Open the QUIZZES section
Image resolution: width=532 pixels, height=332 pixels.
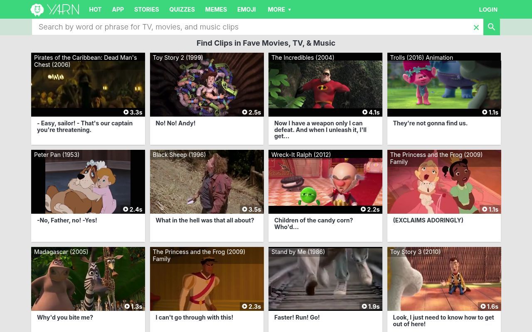click(x=182, y=10)
